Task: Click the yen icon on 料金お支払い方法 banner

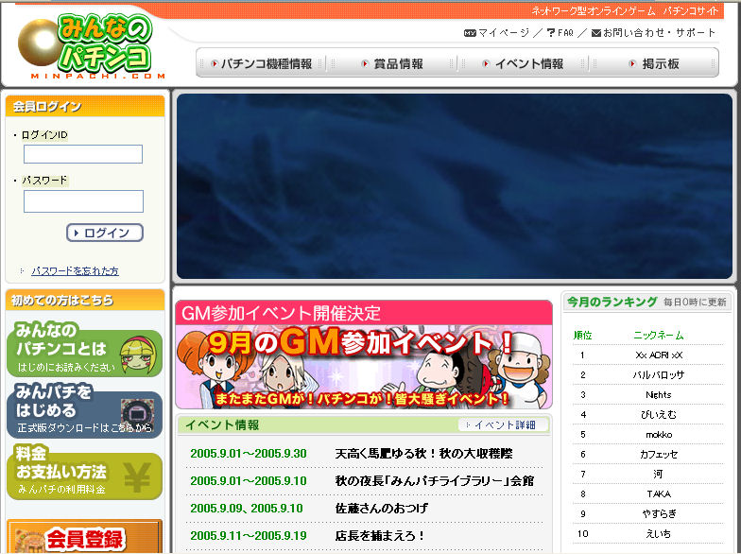Action: pyautogui.click(x=136, y=477)
